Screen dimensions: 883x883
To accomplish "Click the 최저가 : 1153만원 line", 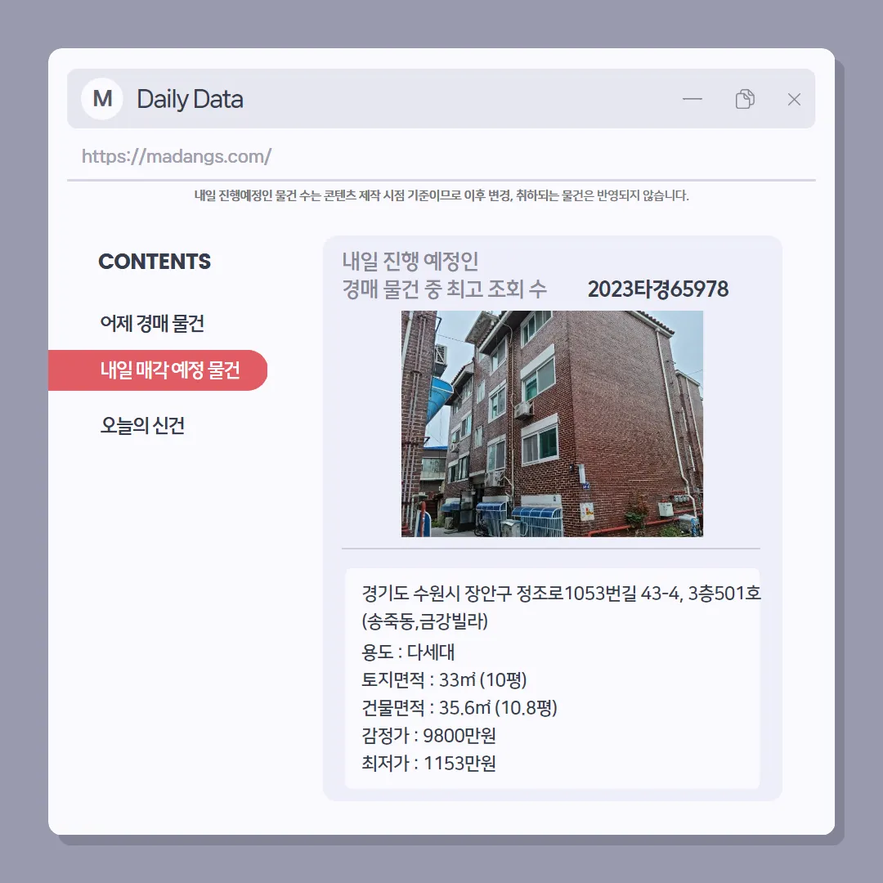I will pyautogui.click(x=428, y=763).
